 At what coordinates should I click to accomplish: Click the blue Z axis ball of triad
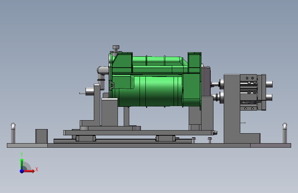click(22, 171)
